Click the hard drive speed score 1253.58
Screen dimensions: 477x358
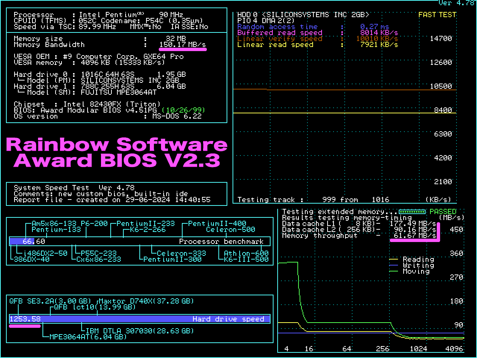click(x=25, y=319)
